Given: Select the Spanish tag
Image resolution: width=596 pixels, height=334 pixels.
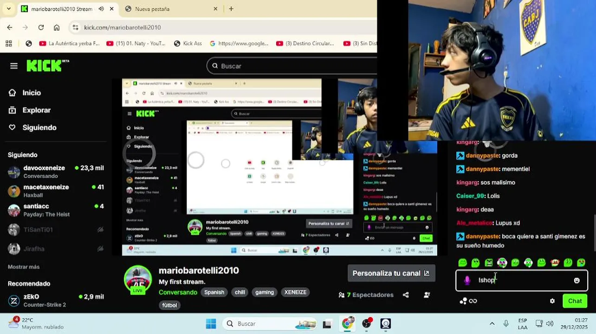Looking at the screenshot, I should (x=214, y=292).
